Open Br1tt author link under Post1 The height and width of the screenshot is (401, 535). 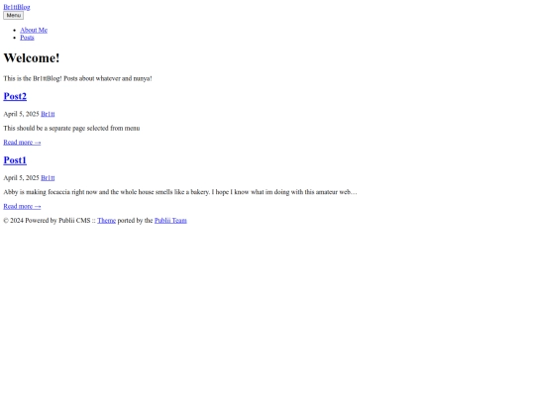[48, 178]
